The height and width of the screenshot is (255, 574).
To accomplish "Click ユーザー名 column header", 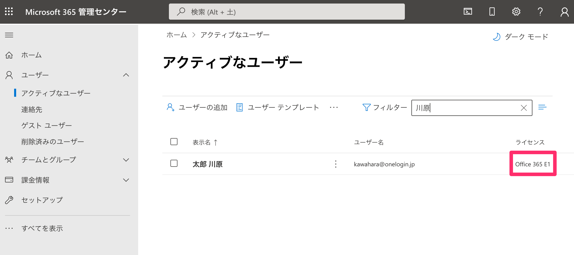I will [x=369, y=142].
